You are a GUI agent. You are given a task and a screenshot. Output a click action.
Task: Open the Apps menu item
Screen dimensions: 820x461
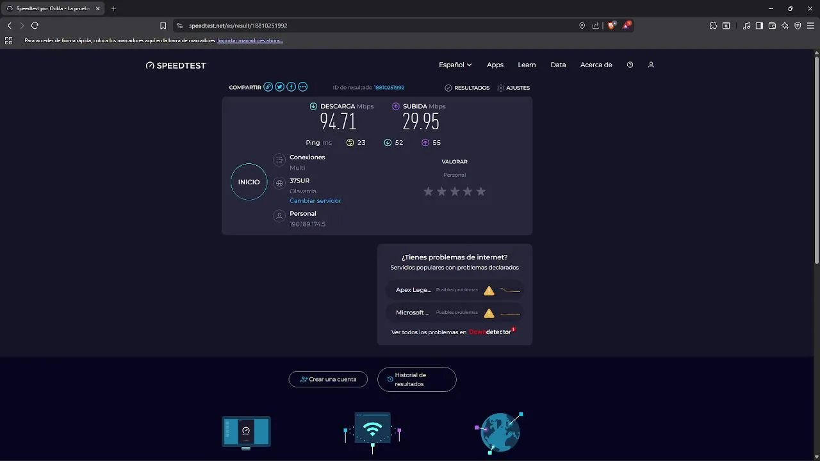[x=495, y=65]
